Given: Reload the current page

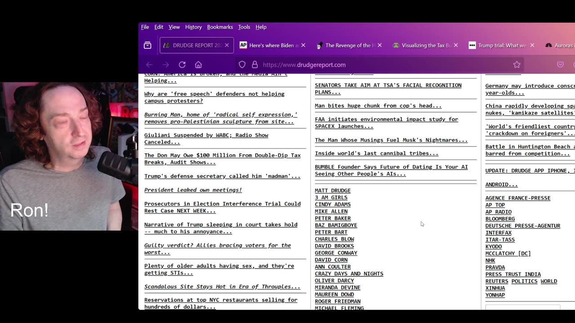Looking at the screenshot, I should click(182, 65).
